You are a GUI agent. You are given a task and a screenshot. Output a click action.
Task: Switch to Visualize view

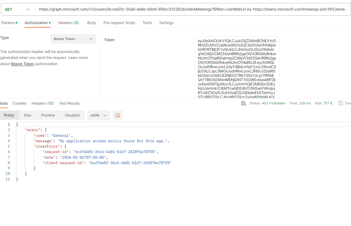click(72, 115)
